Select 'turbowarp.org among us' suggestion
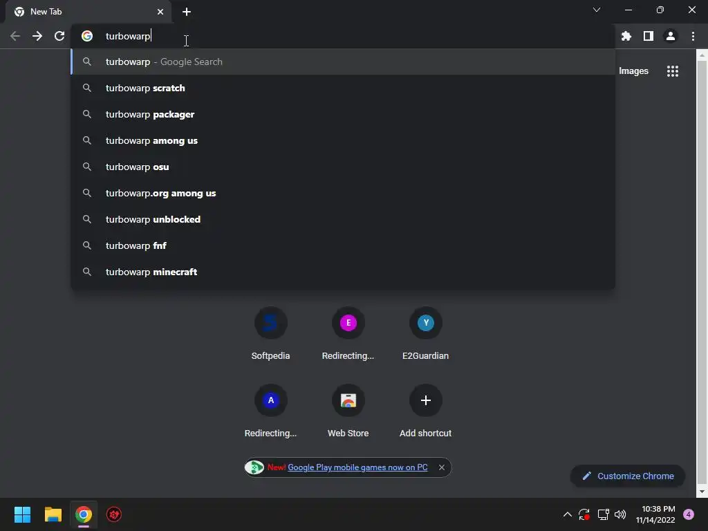Image resolution: width=708 pixels, height=531 pixels. (x=343, y=194)
